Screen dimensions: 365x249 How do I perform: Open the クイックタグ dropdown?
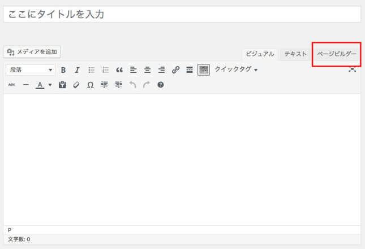tap(236, 69)
